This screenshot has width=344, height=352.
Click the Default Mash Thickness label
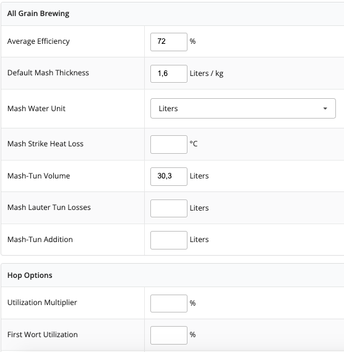point(48,73)
